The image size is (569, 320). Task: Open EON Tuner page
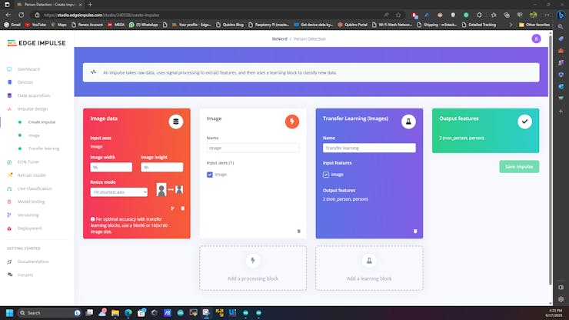coord(28,162)
